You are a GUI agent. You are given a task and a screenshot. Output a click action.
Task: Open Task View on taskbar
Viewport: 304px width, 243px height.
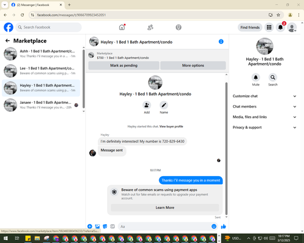point(17,238)
